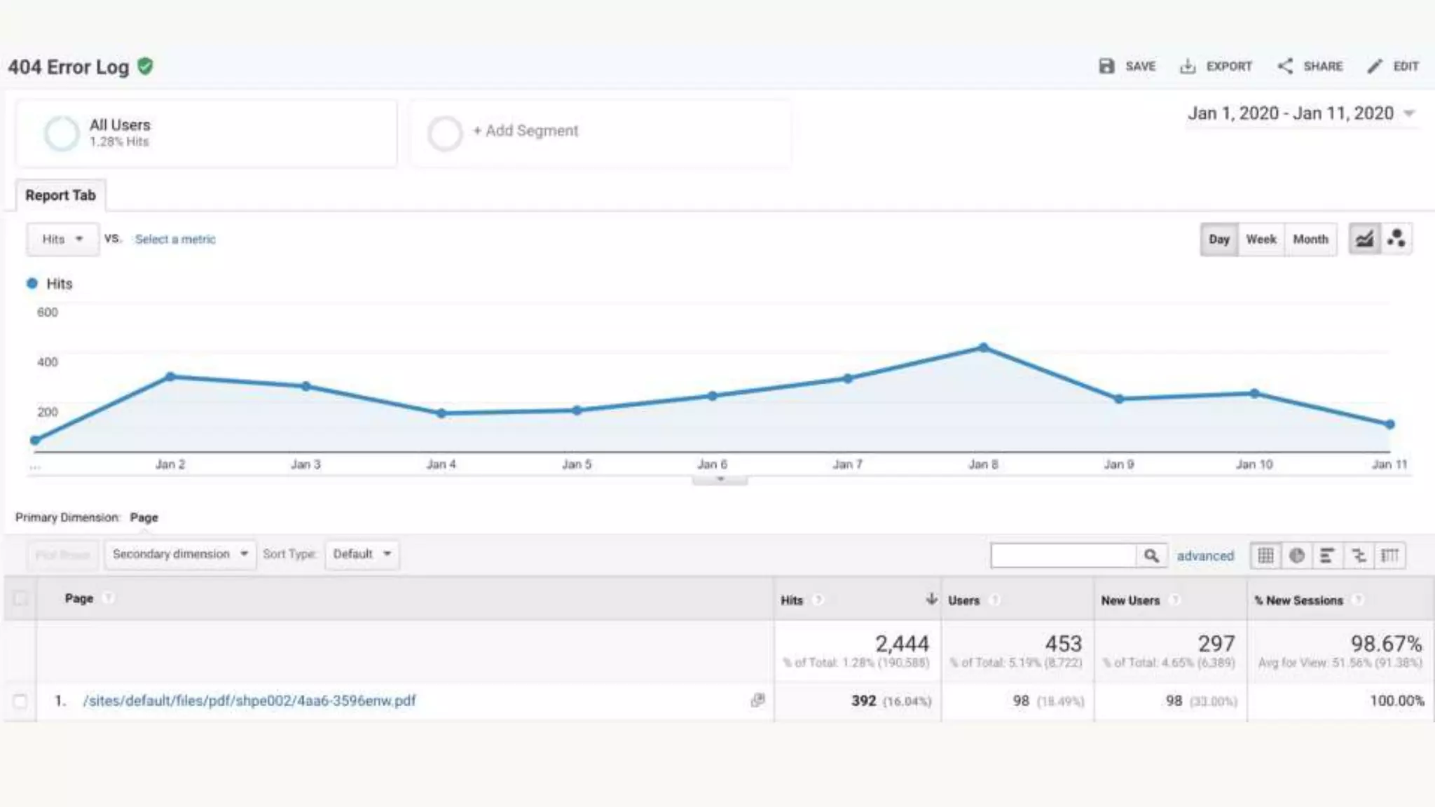Image resolution: width=1435 pixels, height=807 pixels.
Task: Switch to motion chart view icon
Action: [1396, 239]
